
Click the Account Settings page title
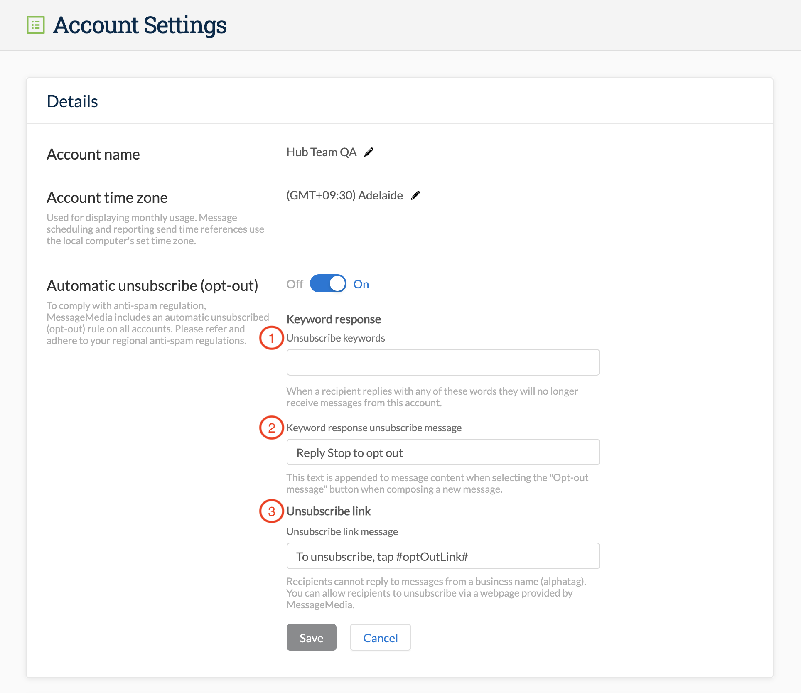coord(140,25)
